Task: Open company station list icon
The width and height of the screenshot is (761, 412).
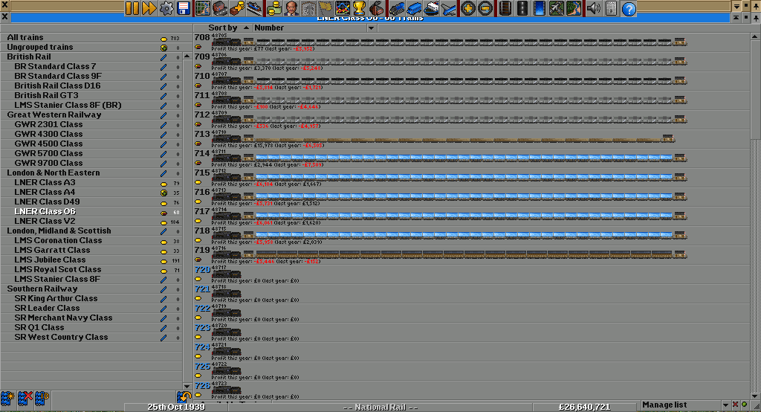Action: (254, 8)
